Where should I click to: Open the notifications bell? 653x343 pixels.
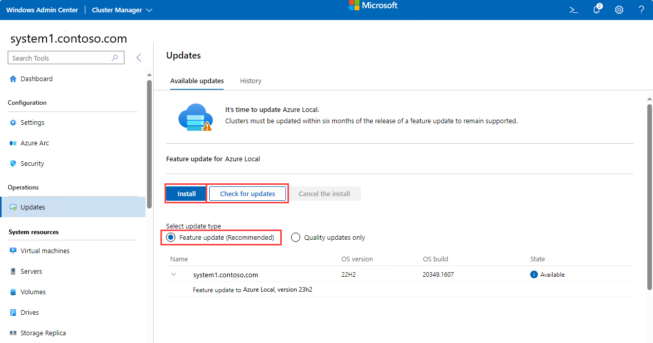tap(596, 10)
